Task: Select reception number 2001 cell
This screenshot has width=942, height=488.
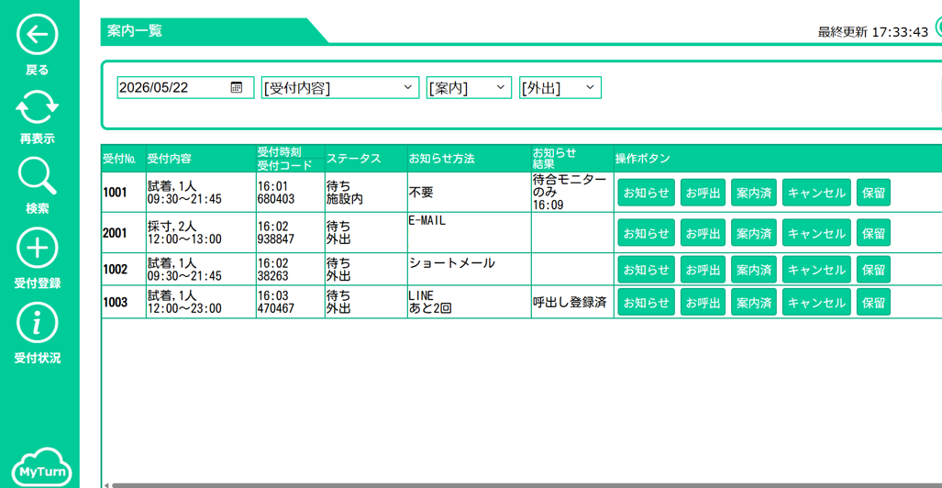Action: coord(123,233)
